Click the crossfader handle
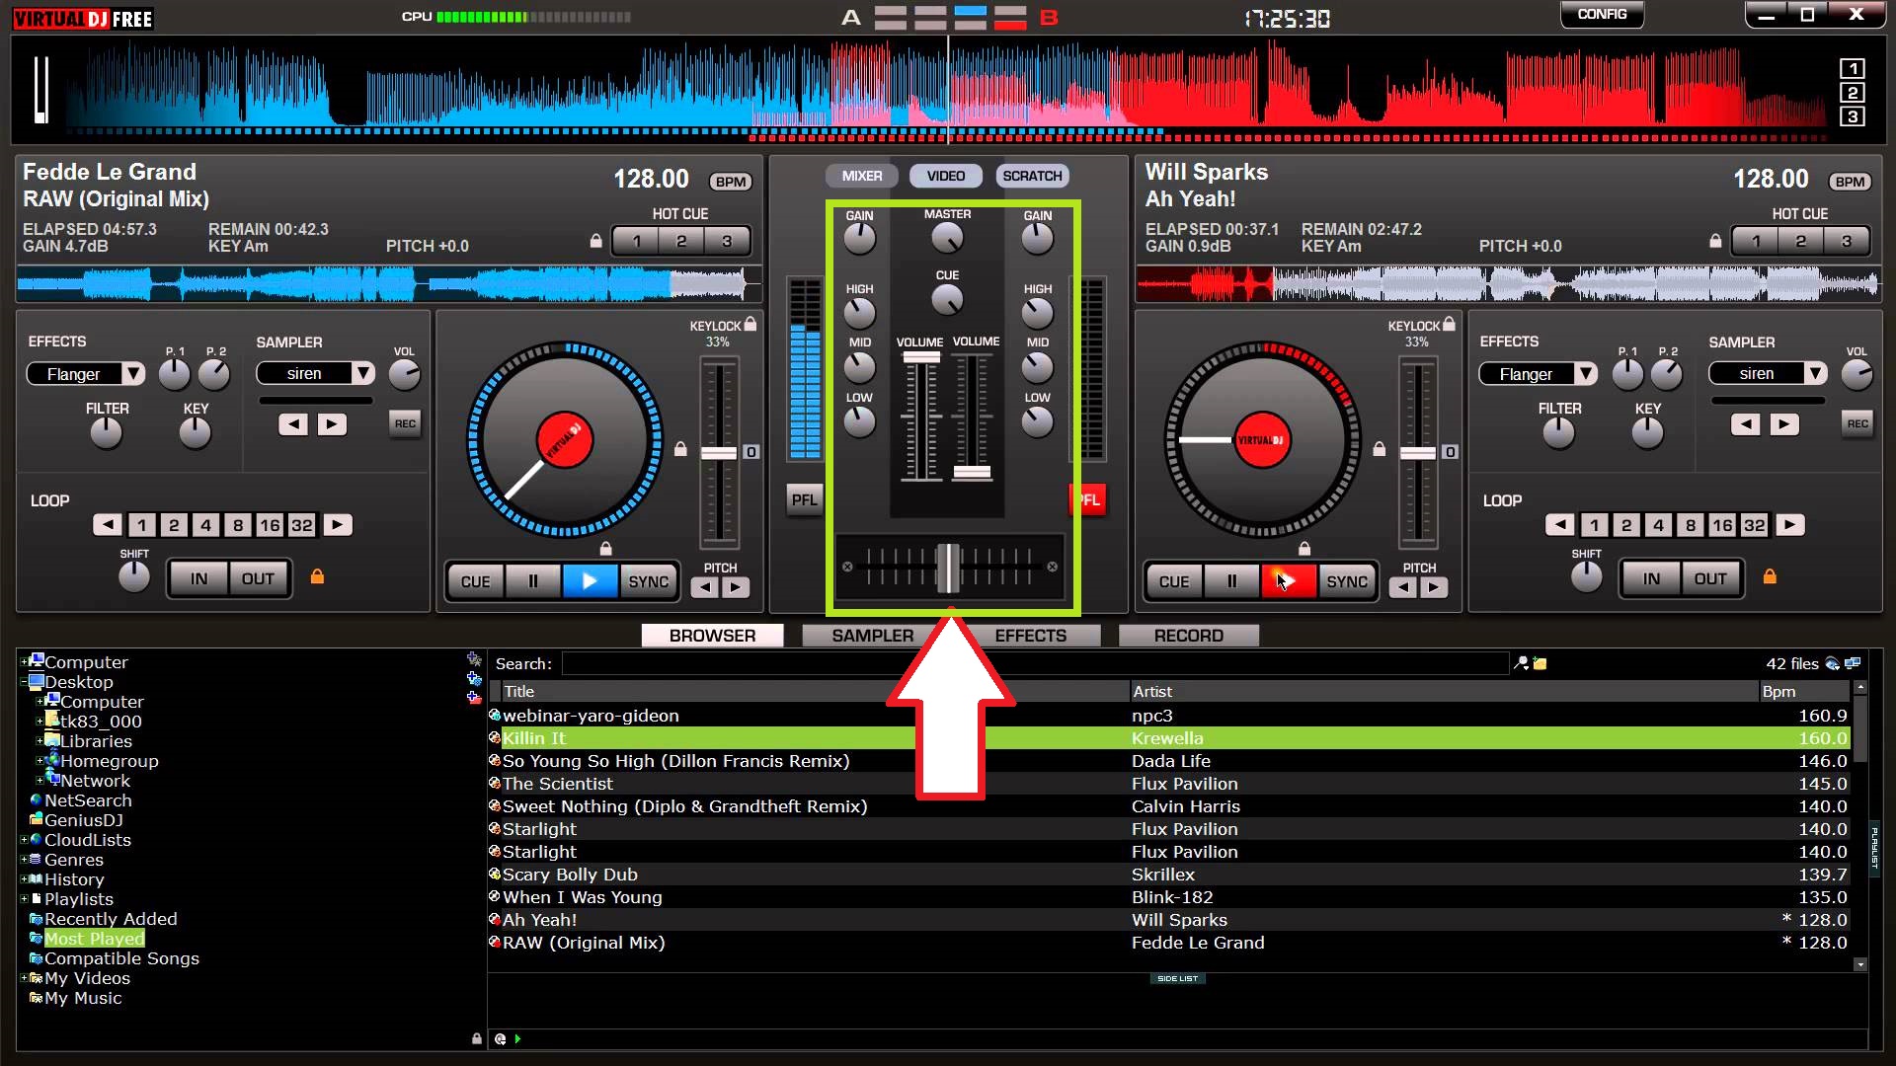This screenshot has height=1066, width=1896. click(948, 568)
